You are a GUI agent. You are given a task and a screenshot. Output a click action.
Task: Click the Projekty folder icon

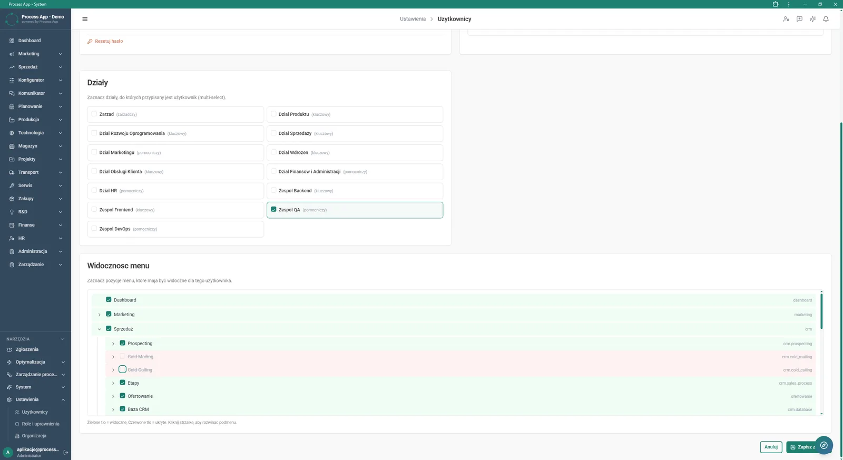(12, 159)
